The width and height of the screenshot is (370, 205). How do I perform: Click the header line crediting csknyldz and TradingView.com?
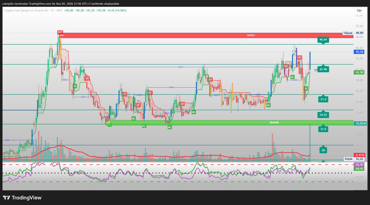tap(61, 4)
